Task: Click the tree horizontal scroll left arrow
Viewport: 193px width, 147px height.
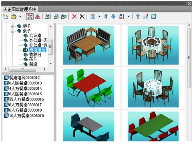Action: tap(5, 69)
